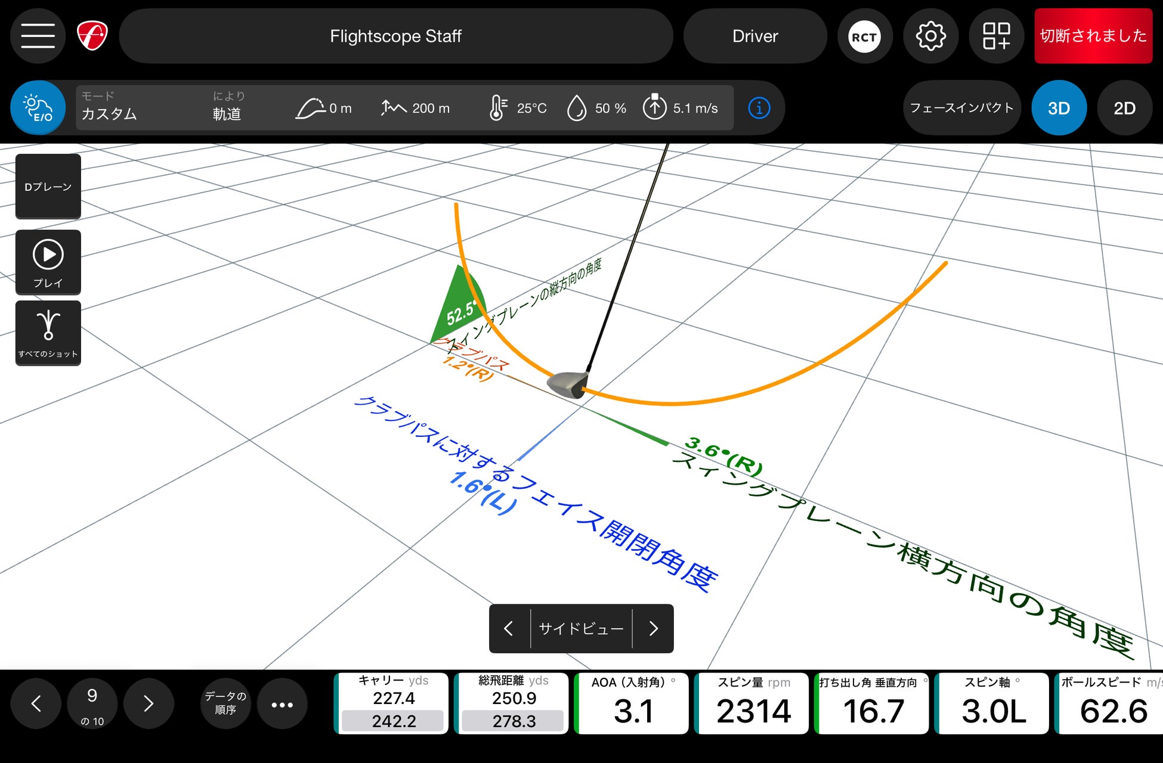Show すべてのショット trajectories

coord(48,333)
